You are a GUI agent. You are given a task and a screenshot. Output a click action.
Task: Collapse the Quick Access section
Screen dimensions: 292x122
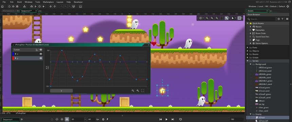248,23
